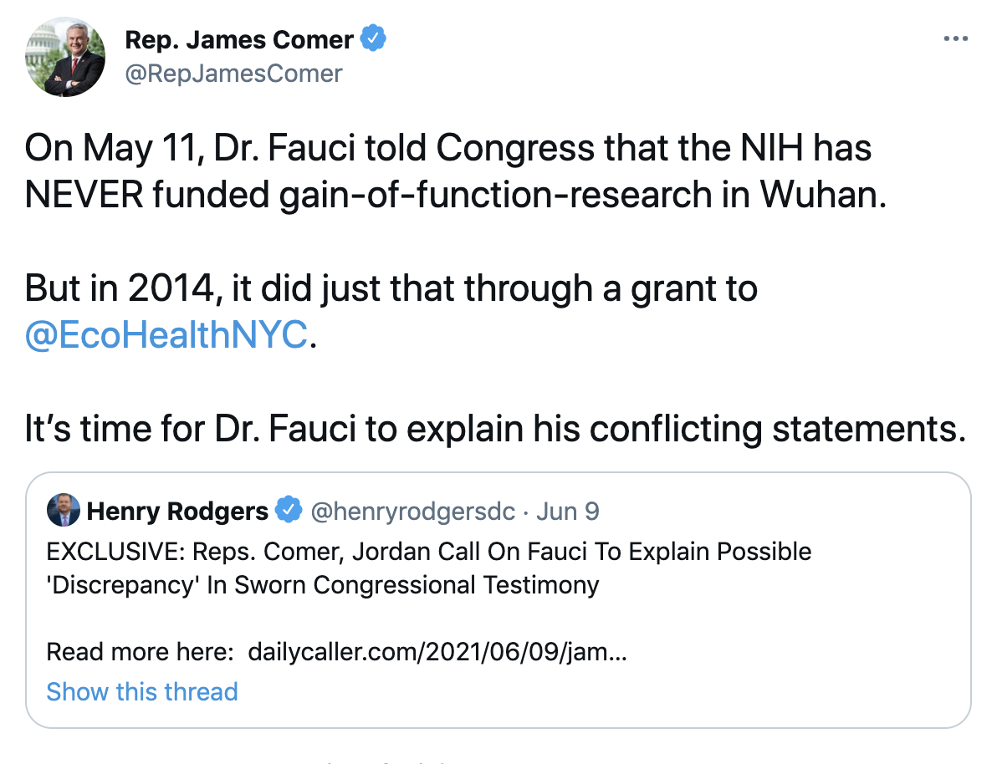The height and width of the screenshot is (764, 997).
Task: Open Rep. James Comer's profile photo
Action: pos(66,57)
